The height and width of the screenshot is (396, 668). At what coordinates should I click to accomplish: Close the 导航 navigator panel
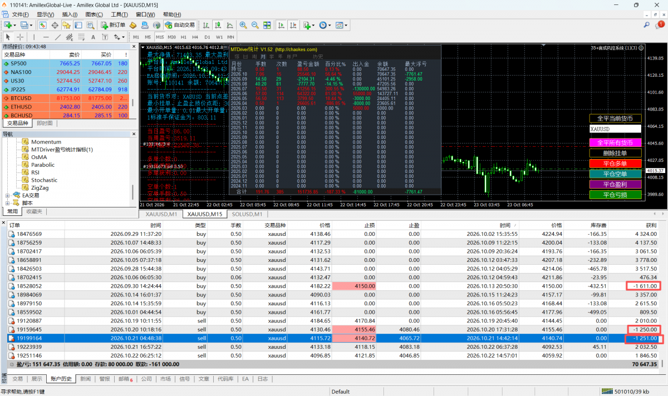tap(134, 134)
